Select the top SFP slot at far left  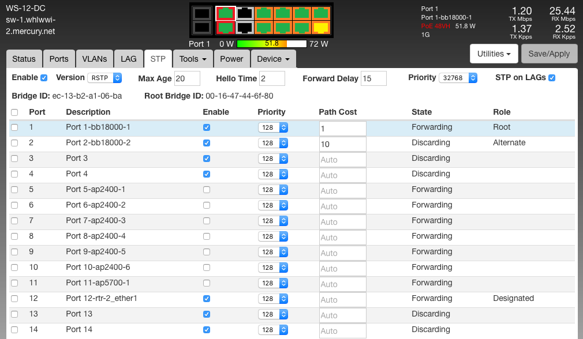(x=201, y=13)
